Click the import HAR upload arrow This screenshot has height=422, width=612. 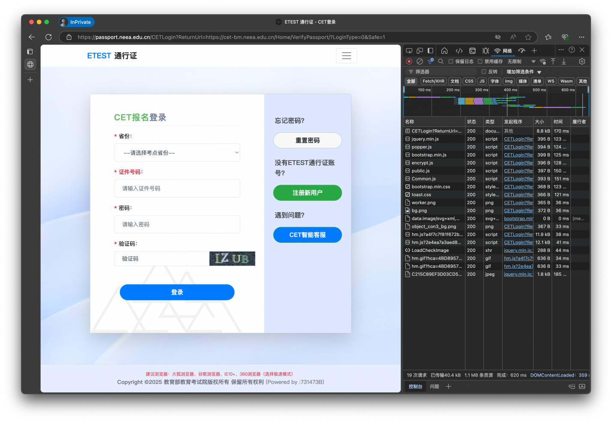pyautogui.click(x=553, y=62)
